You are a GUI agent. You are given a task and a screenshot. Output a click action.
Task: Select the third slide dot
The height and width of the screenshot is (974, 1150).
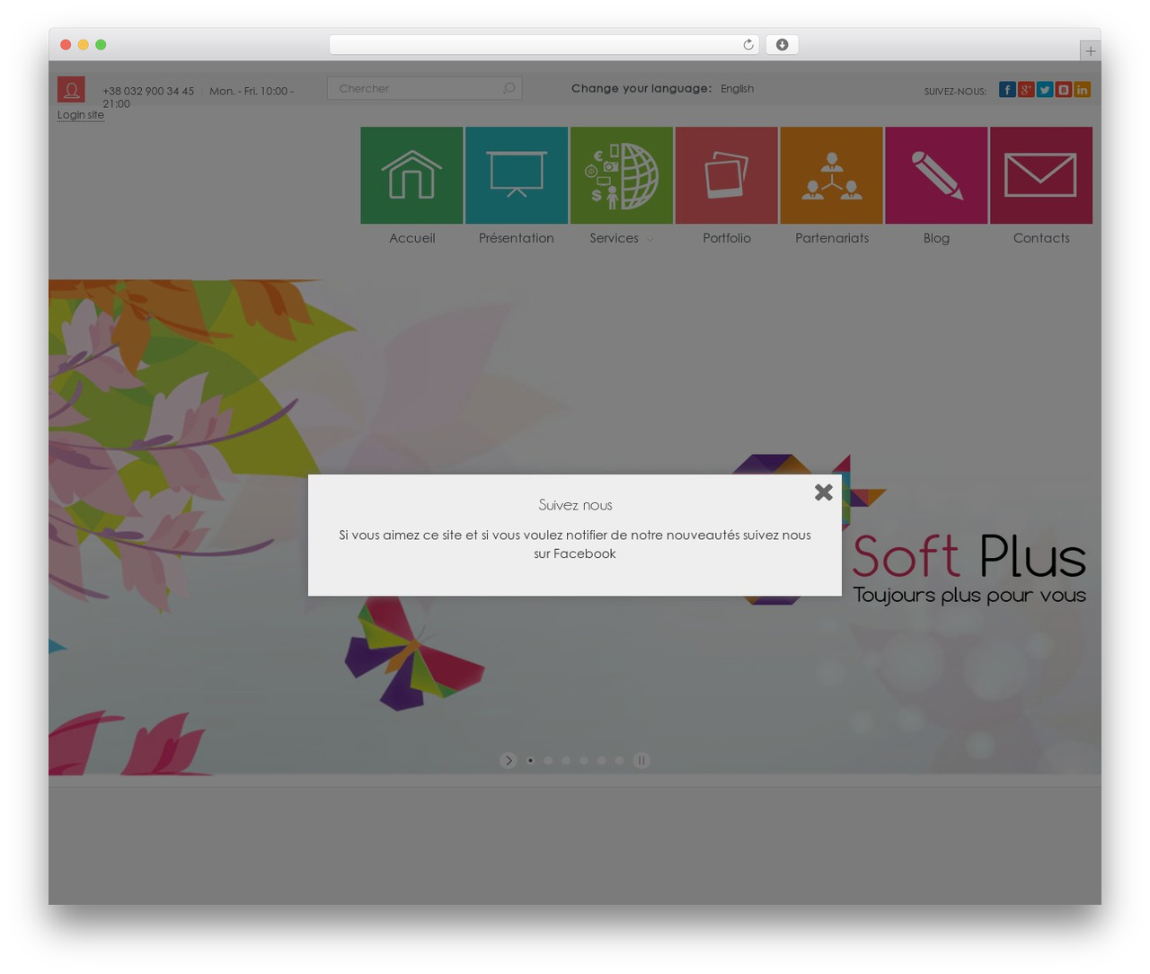click(566, 760)
